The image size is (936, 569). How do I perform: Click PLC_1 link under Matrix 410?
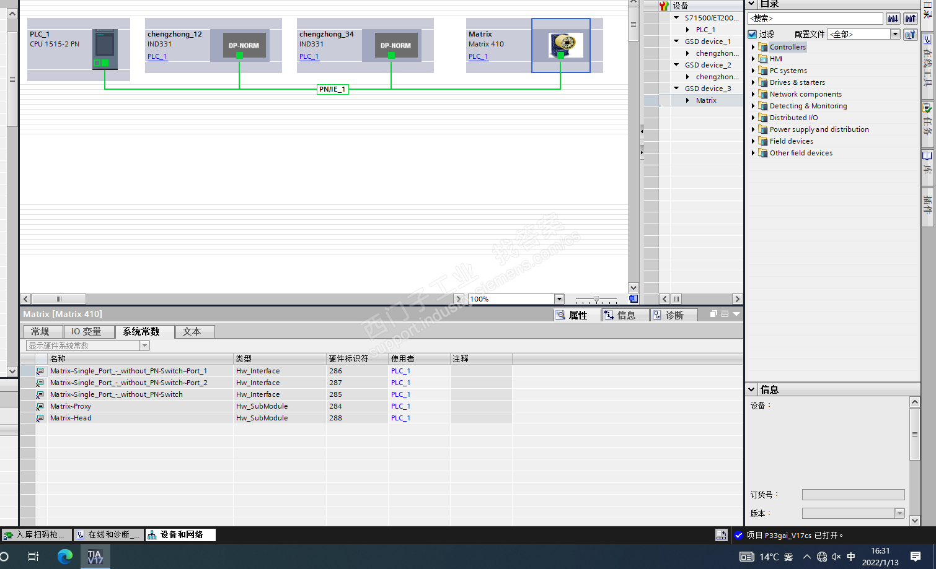(x=478, y=56)
